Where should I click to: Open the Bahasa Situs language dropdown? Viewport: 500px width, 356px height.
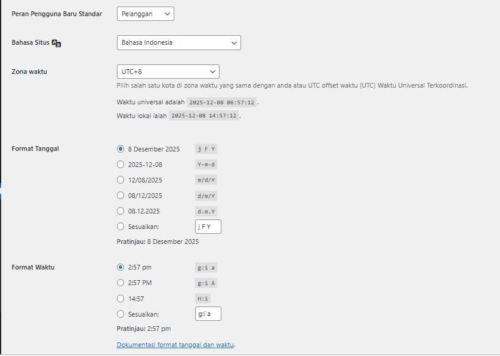tap(178, 42)
